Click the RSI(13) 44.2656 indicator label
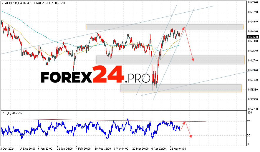 (12, 113)
